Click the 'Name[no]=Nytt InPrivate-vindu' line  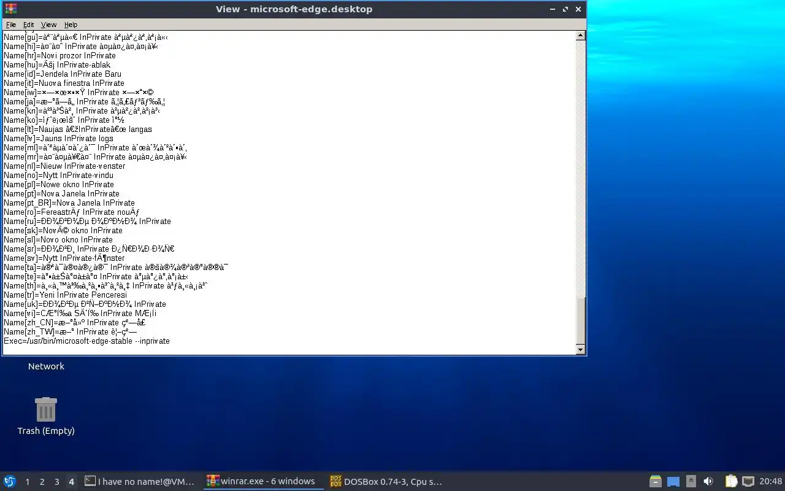pyautogui.click(x=58, y=176)
